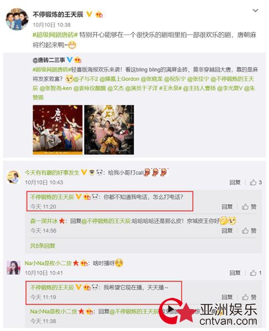Open the #超级网剧唐砖# hashtag in main post
The width and height of the screenshot is (269, 331).
pyautogui.click(x=55, y=35)
